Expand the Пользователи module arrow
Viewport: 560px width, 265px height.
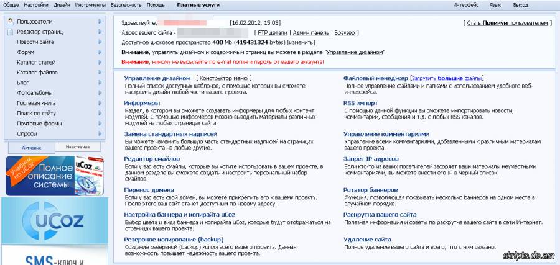point(100,22)
